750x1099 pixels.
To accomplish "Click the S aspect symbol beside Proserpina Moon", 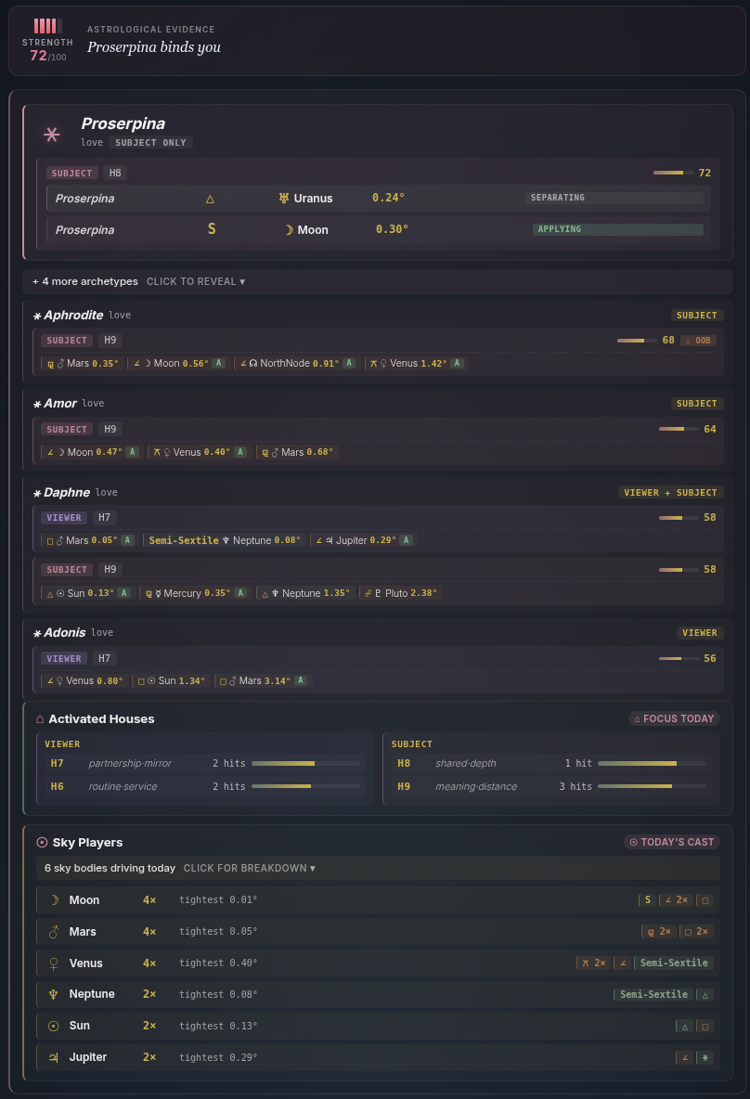I will [x=212, y=229].
